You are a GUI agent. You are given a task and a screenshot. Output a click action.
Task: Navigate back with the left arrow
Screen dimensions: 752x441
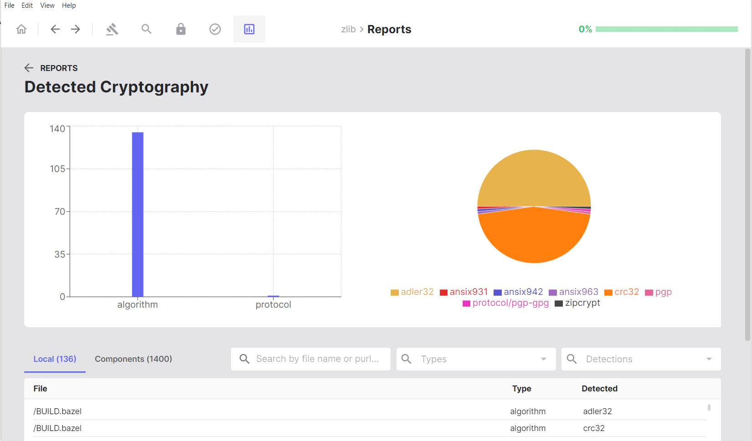coord(55,29)
